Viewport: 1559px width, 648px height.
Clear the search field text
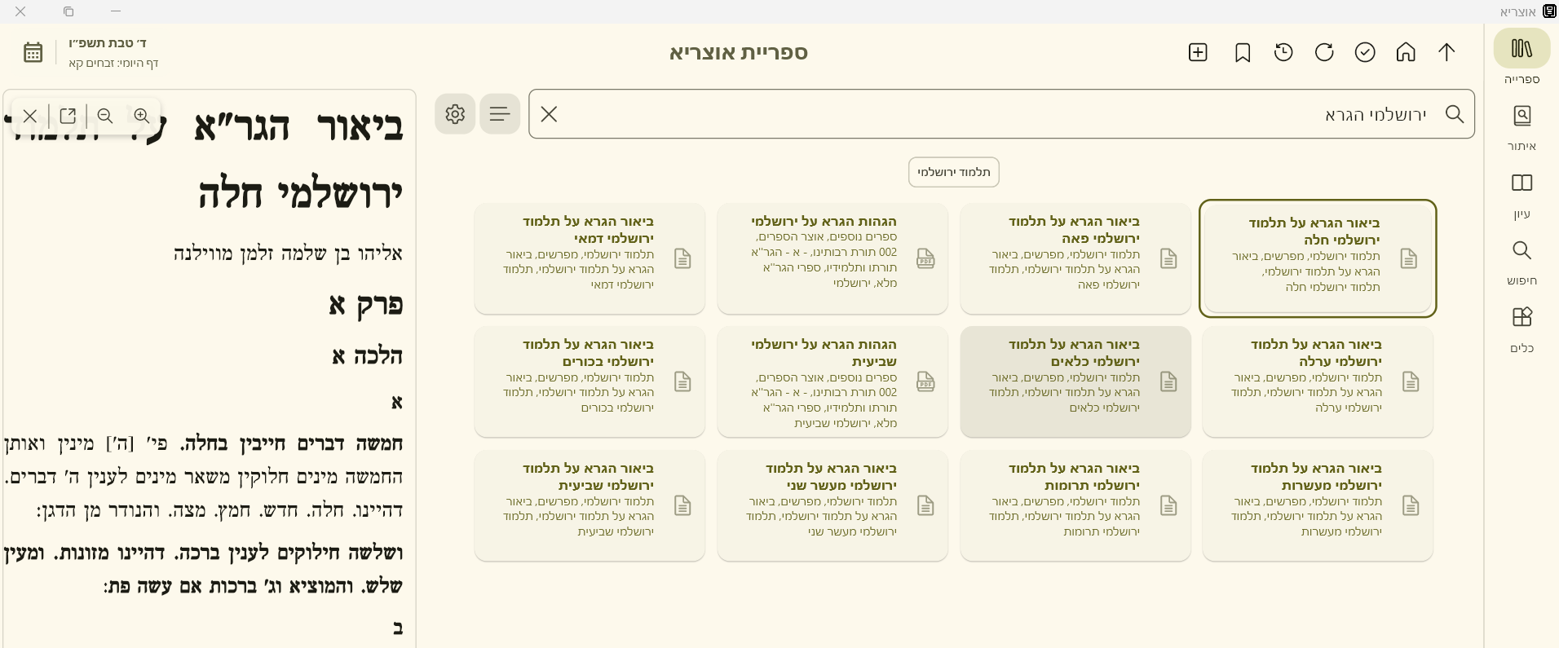[x=549, y=114]
